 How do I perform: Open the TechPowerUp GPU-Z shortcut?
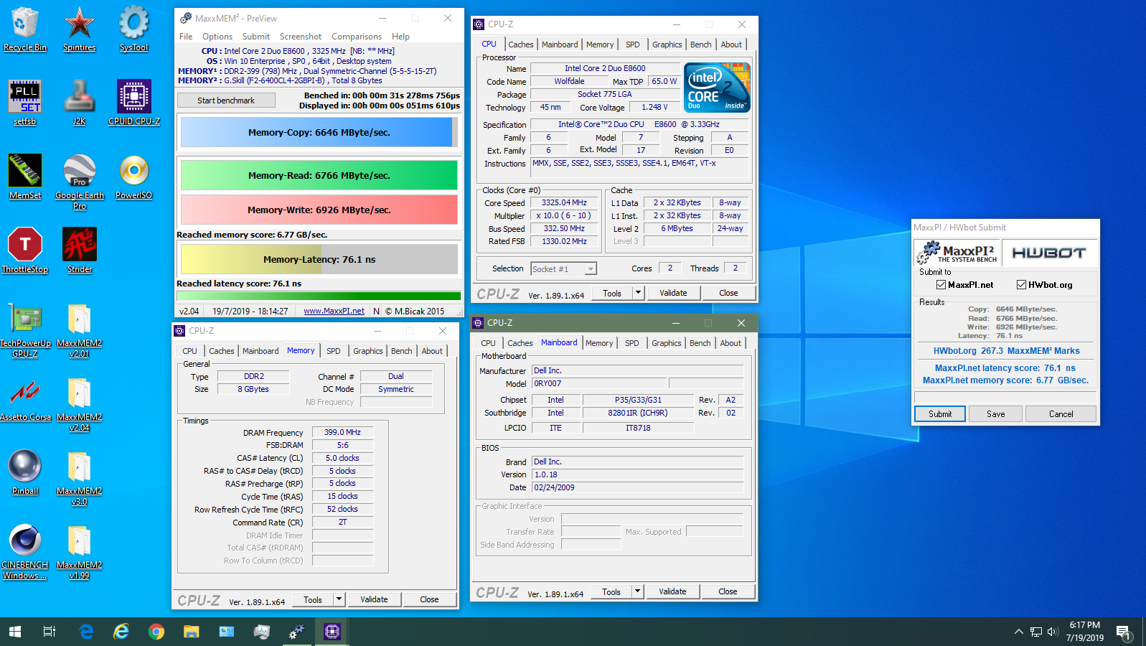coord(25,330)
